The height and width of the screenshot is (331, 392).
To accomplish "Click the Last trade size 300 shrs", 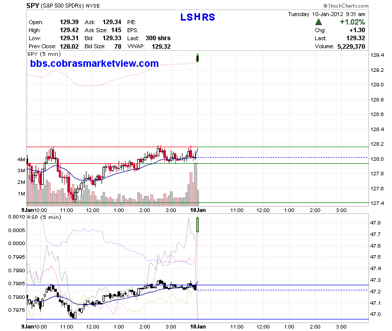I will [158, 38].
